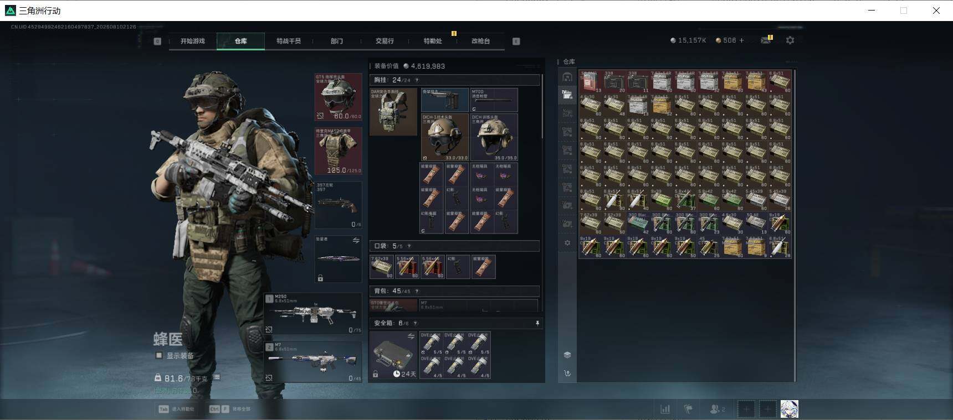This screenshot has height=420, width=953.
Task: Click the flag icon in the bottom bar
Action: click(688, 409)
